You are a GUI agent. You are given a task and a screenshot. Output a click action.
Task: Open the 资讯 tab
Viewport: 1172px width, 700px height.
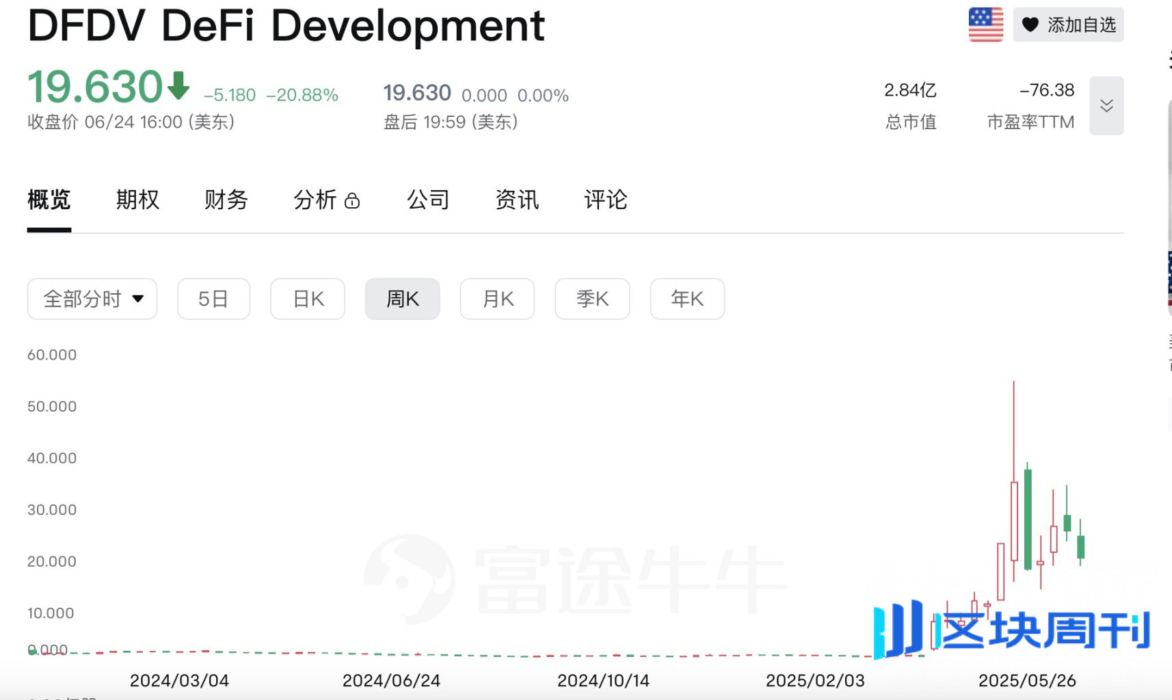[x=517, y=200]
